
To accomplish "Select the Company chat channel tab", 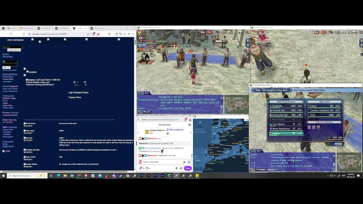I will pos(261,170).
